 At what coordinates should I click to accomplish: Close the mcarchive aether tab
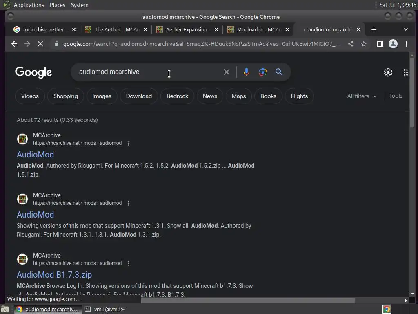pyautogui.click(x=74, y=29)
